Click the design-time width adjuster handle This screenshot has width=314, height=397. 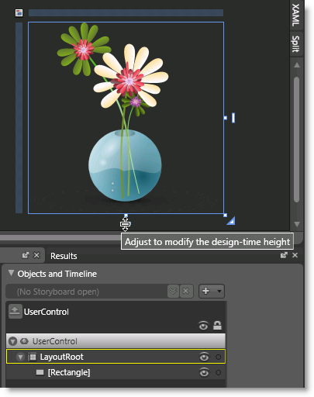pos(233,118)
